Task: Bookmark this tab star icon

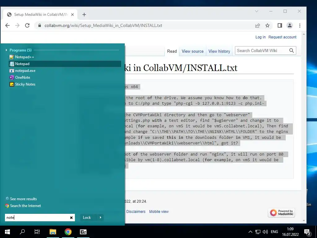Action: tap(267, 25)
